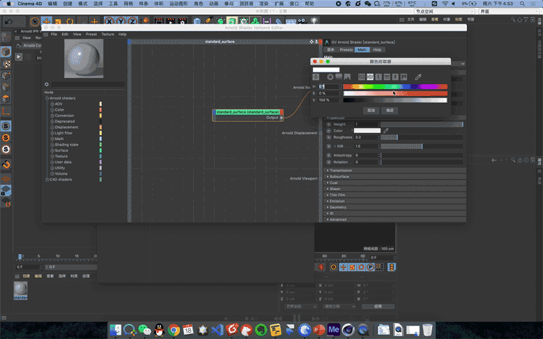Open the film strip icon in timeline bar

click(x=392, y=267)
